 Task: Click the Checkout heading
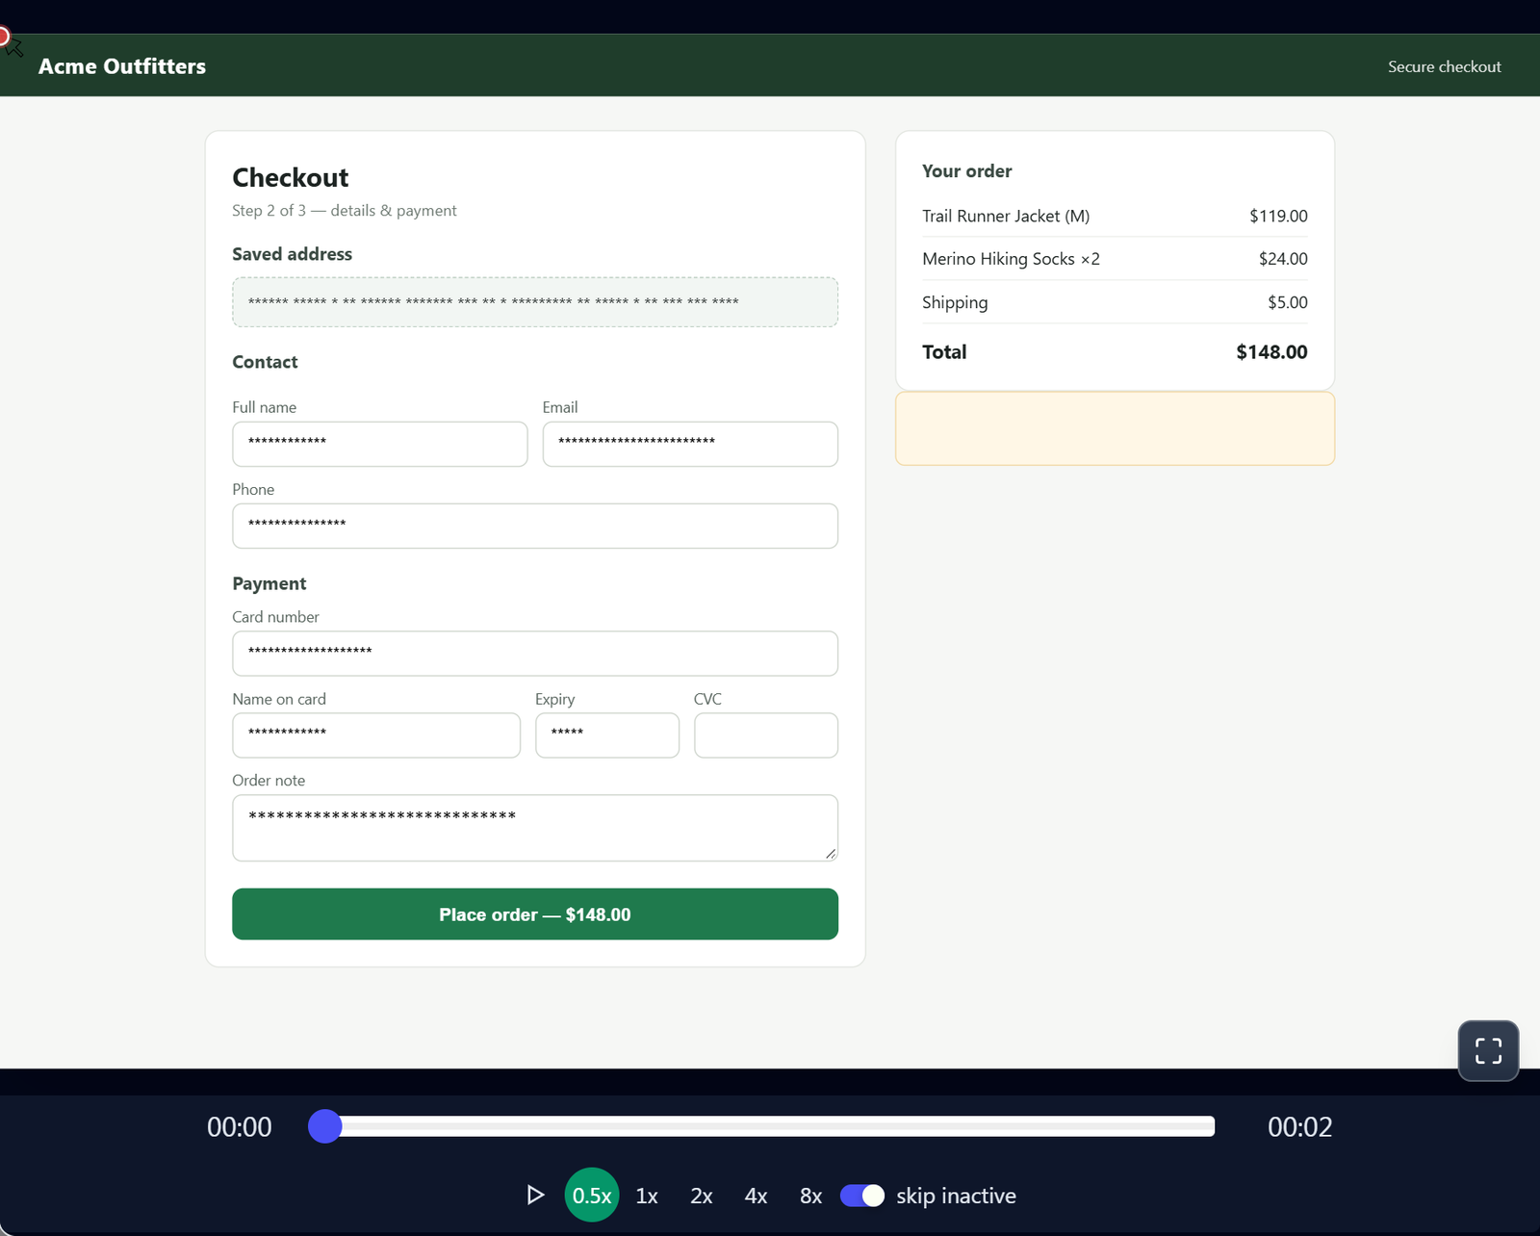click(290, 178)
